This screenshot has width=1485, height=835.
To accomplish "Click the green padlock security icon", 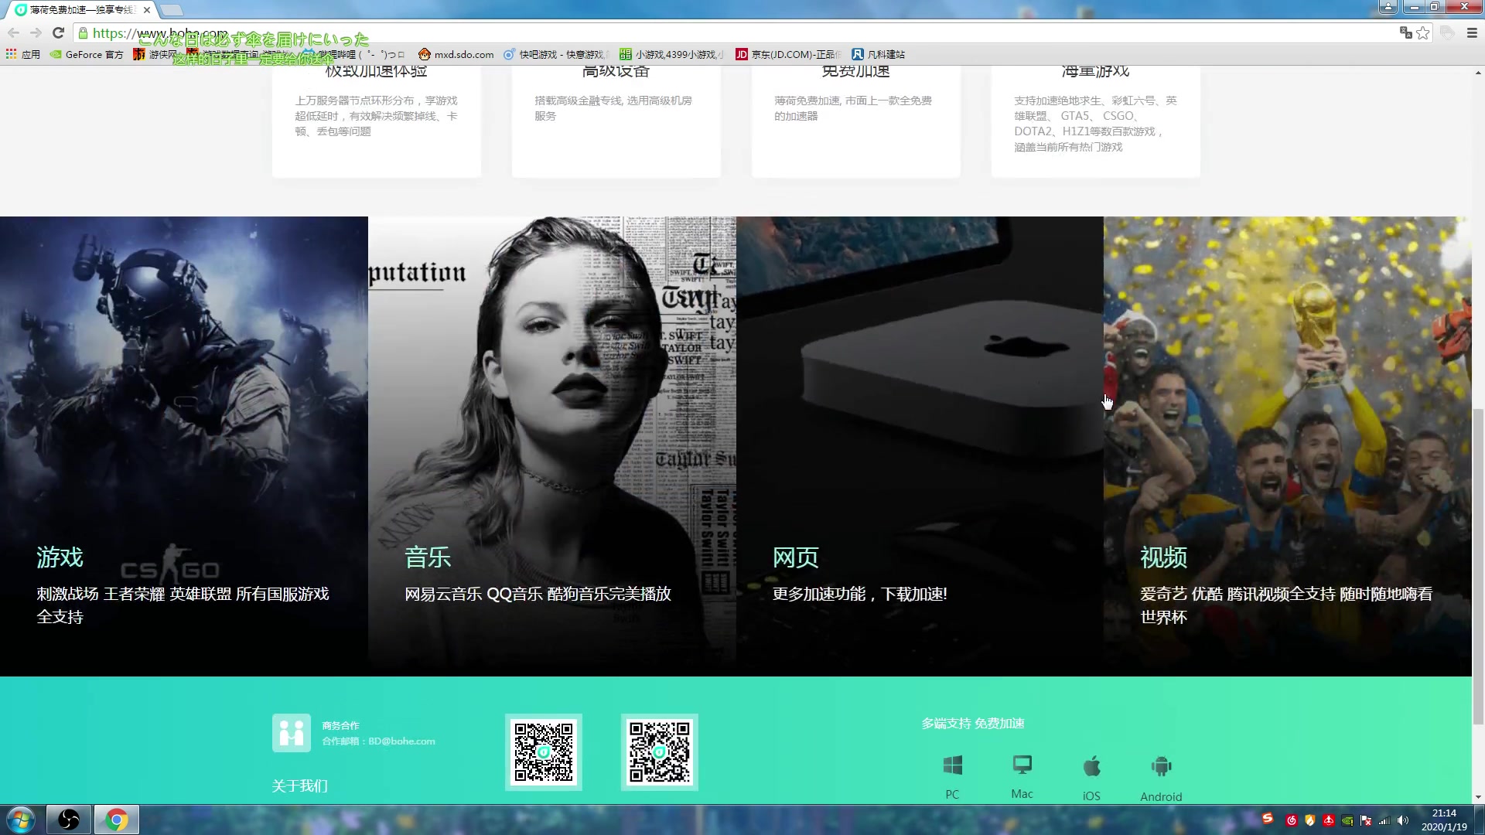I will pyautogui.click(x=84, y=32).
